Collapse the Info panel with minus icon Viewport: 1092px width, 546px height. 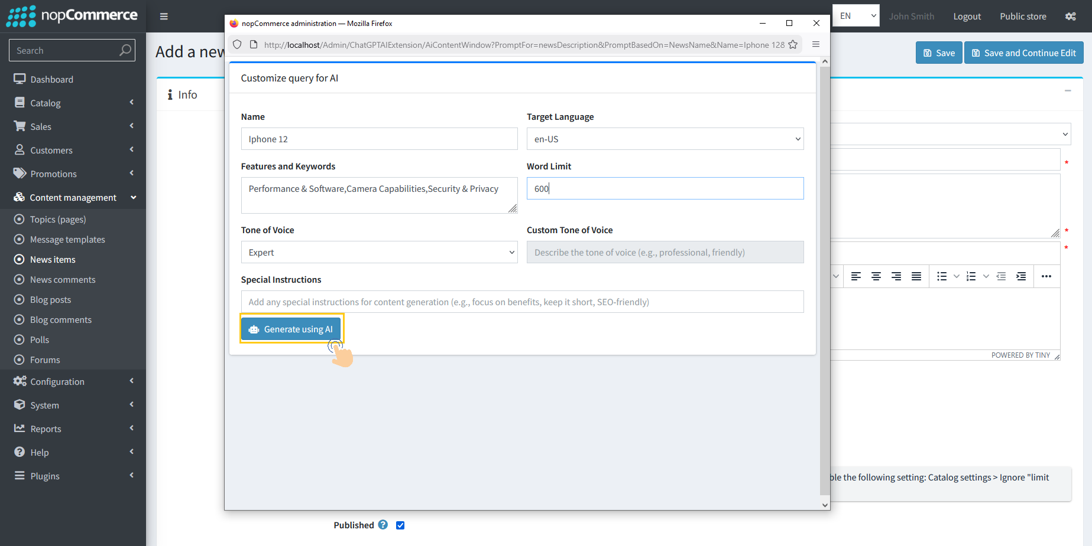[x=1068, y=90]
